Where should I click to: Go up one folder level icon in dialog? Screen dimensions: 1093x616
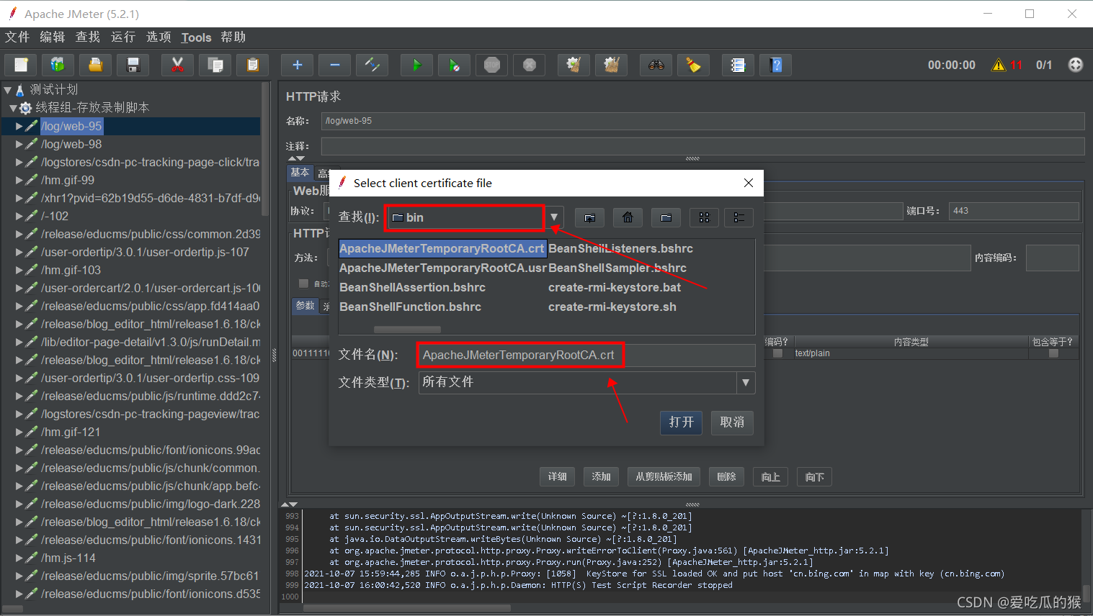point(589,217)
